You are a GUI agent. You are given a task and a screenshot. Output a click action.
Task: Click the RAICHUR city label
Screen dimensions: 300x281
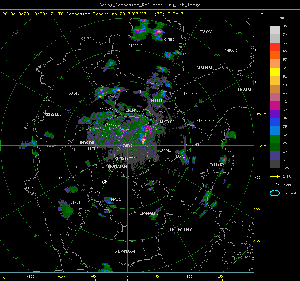point(245,89)
